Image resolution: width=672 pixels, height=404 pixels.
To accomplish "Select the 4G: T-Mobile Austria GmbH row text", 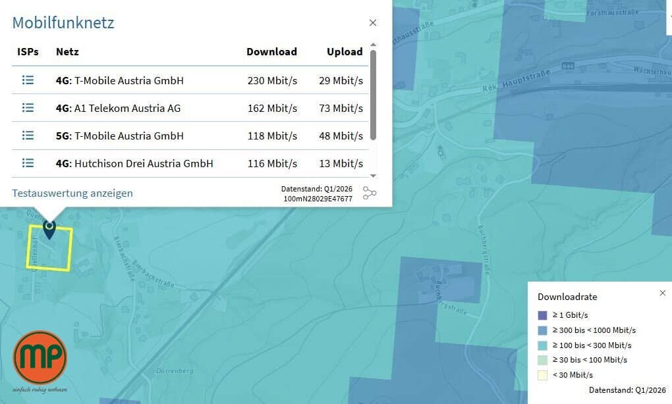I will tap(119, 80).
